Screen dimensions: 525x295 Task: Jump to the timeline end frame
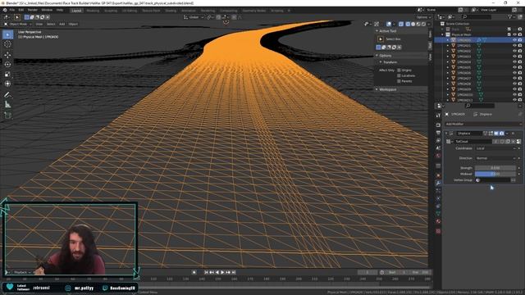click(x=234, y=273)
